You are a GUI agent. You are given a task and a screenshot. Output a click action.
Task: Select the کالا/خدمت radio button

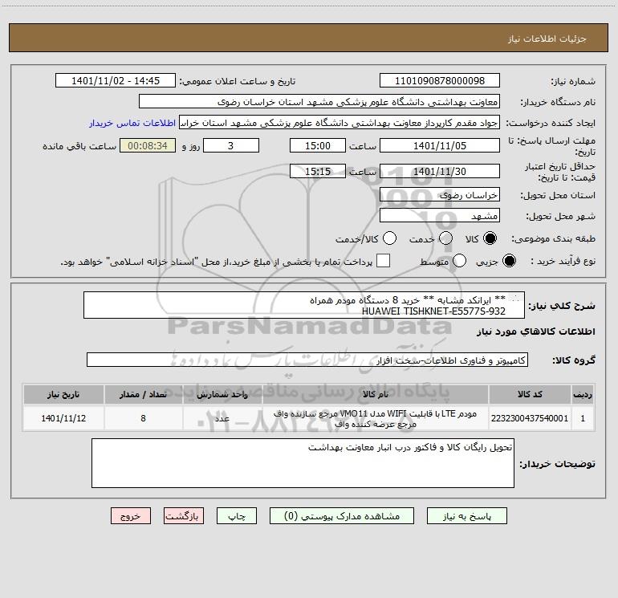[390, 238]
